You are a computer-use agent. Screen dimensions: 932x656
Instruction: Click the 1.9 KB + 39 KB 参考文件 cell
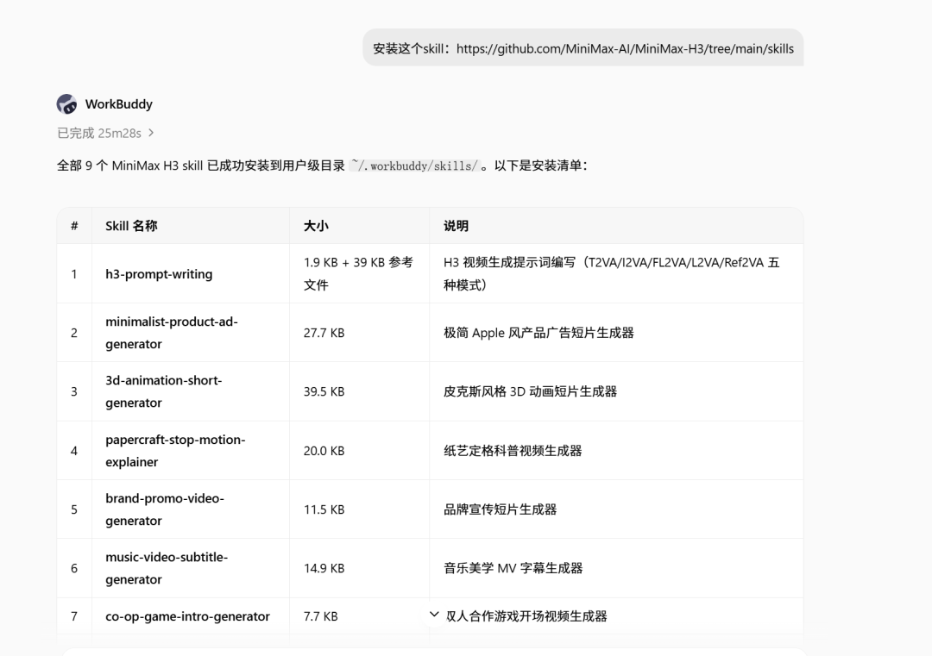tap(358, 273)
